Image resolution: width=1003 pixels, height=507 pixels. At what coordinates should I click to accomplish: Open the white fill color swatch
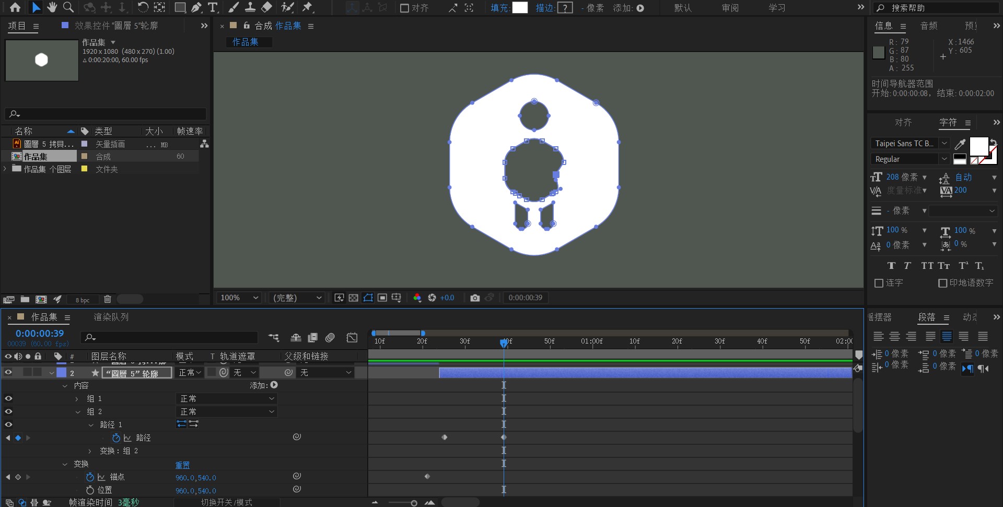[520, 8]
